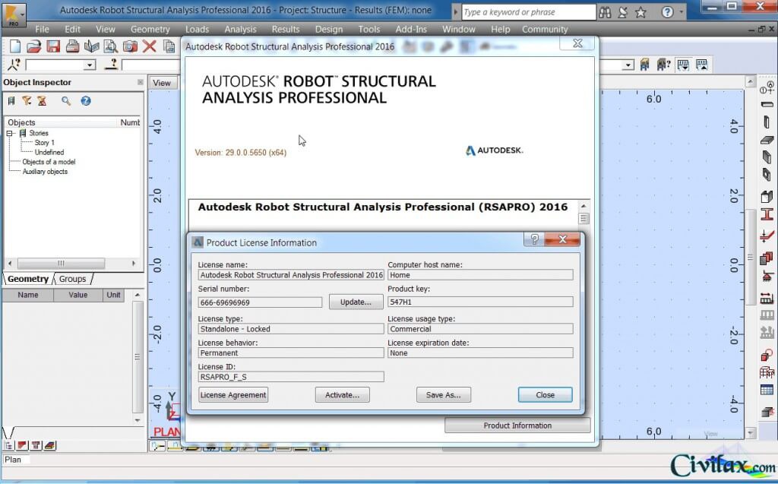Click the search binoculars icon in title bar
Screen dimensions: 778x484
605,12
